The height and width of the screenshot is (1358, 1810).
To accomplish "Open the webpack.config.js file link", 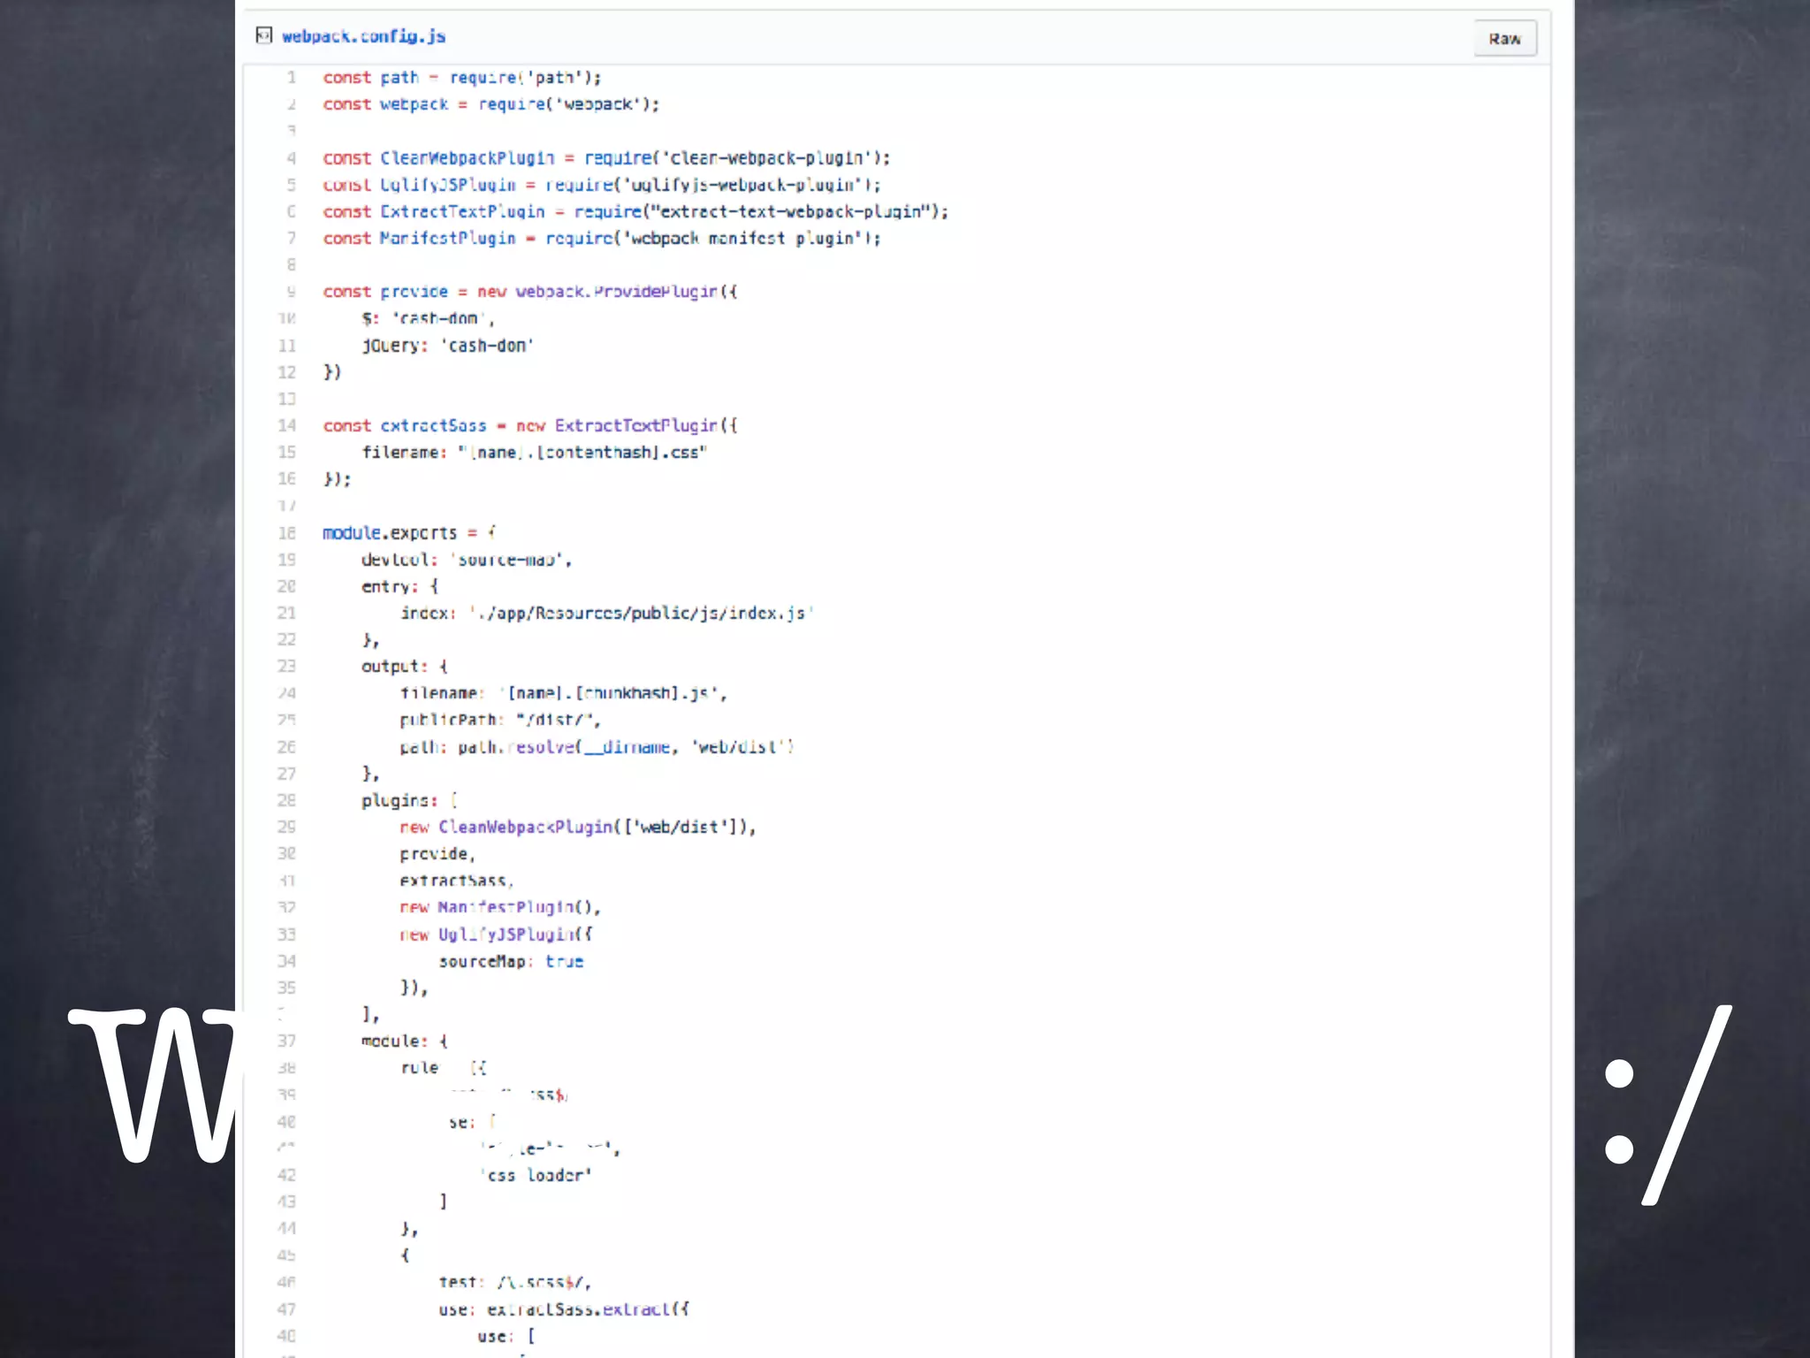I will tap(363, 36).
